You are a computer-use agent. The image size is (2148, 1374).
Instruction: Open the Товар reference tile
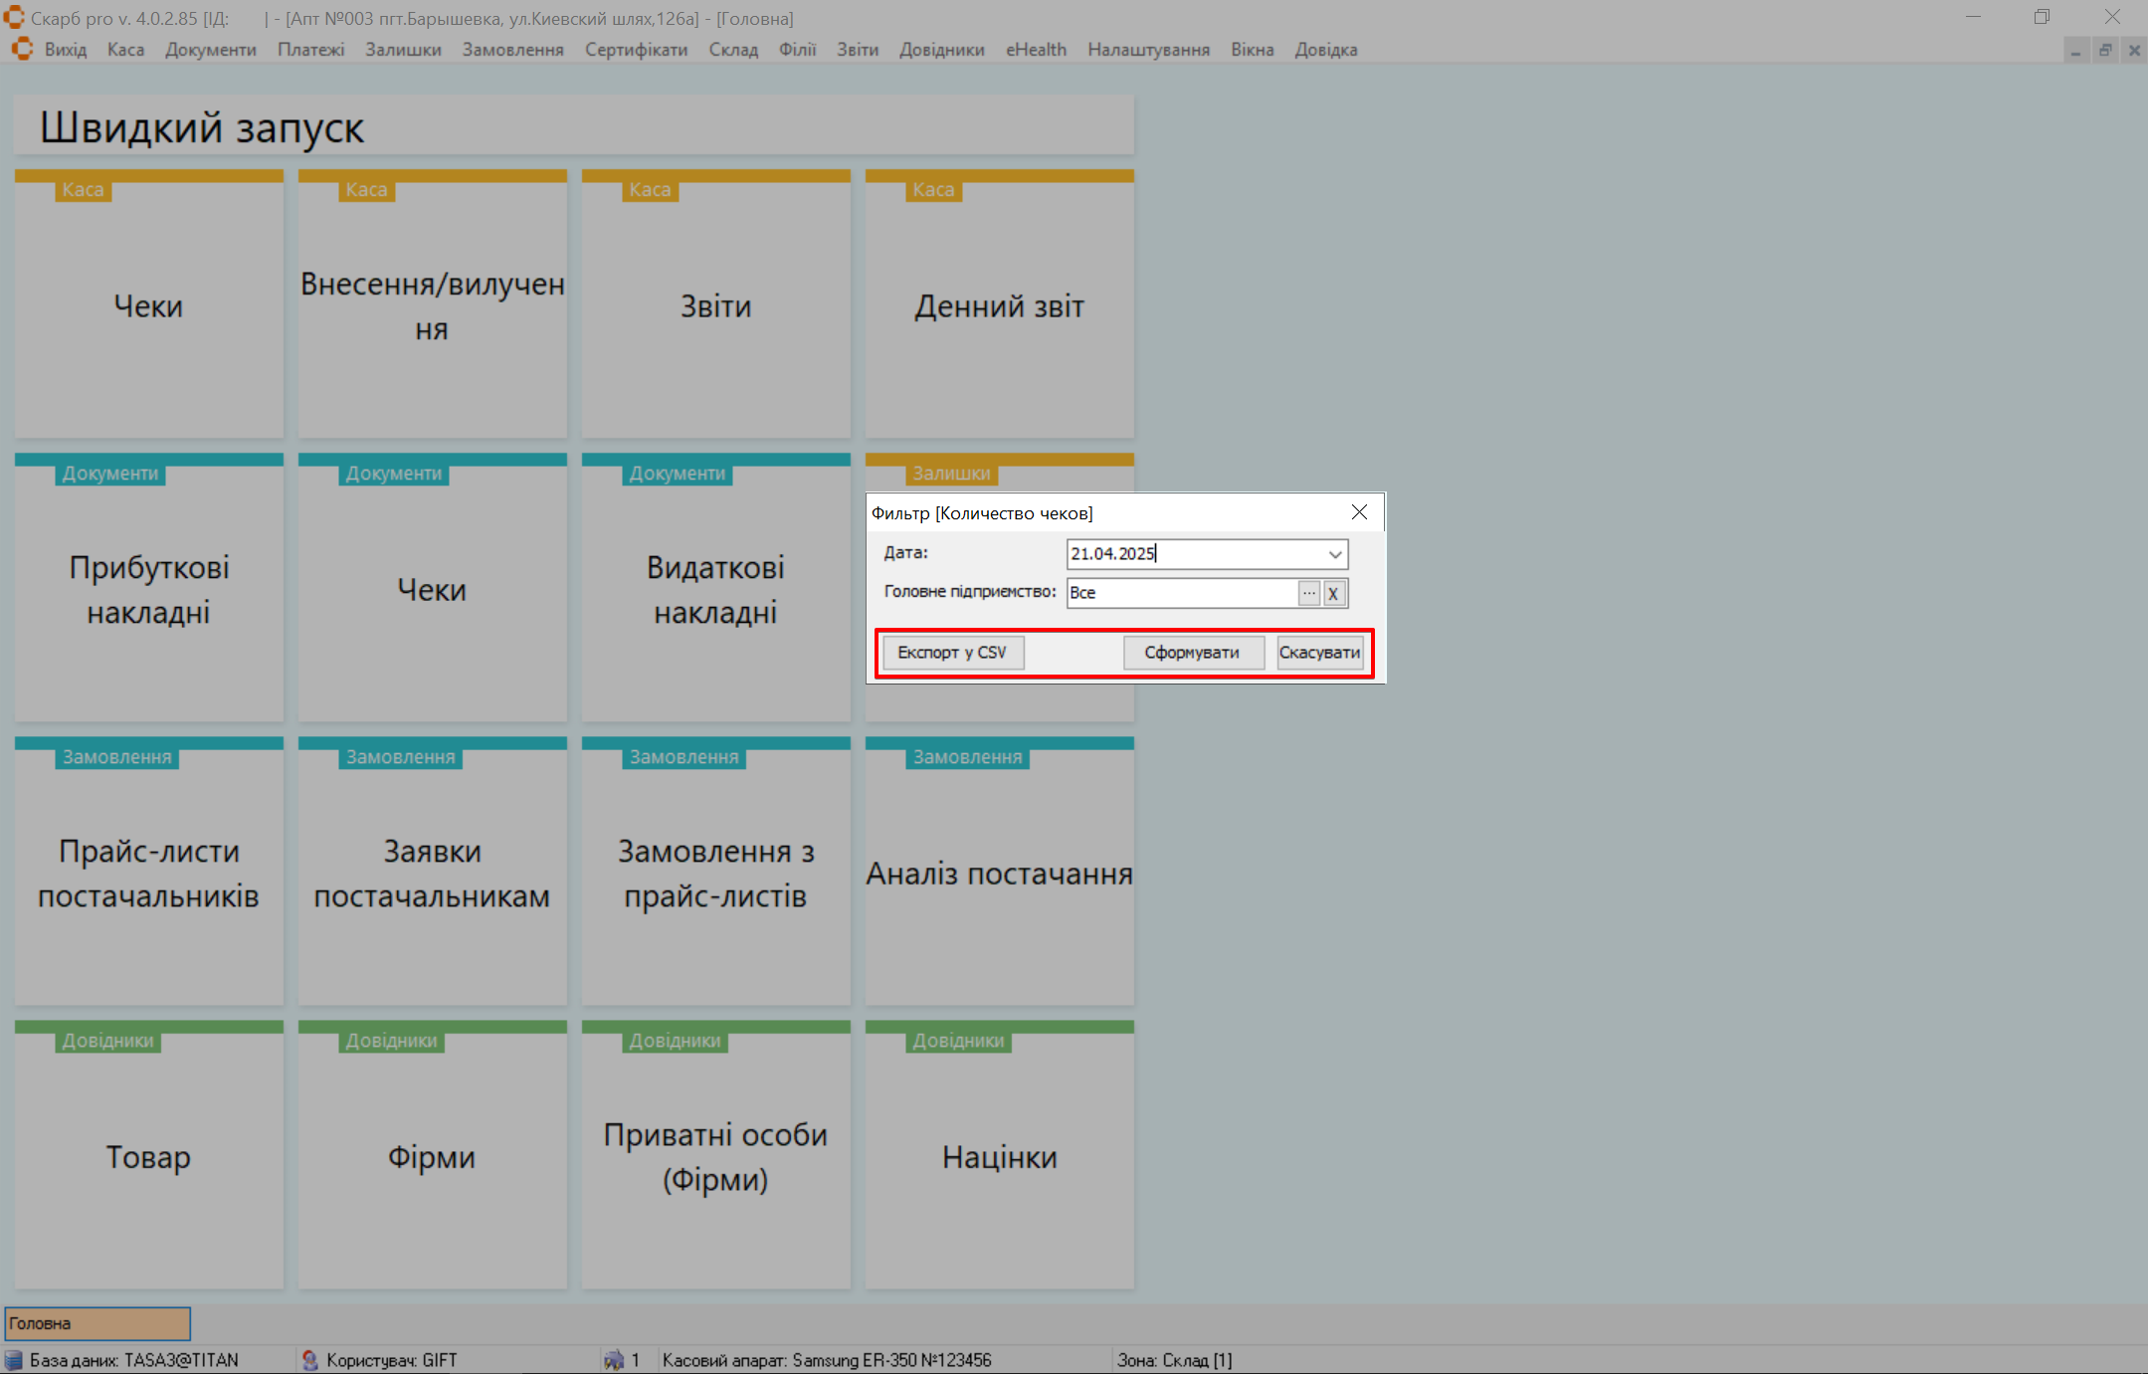[148, 1157]
